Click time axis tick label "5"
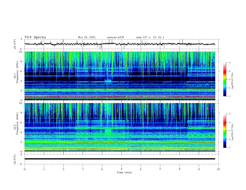 coord(121,169)
